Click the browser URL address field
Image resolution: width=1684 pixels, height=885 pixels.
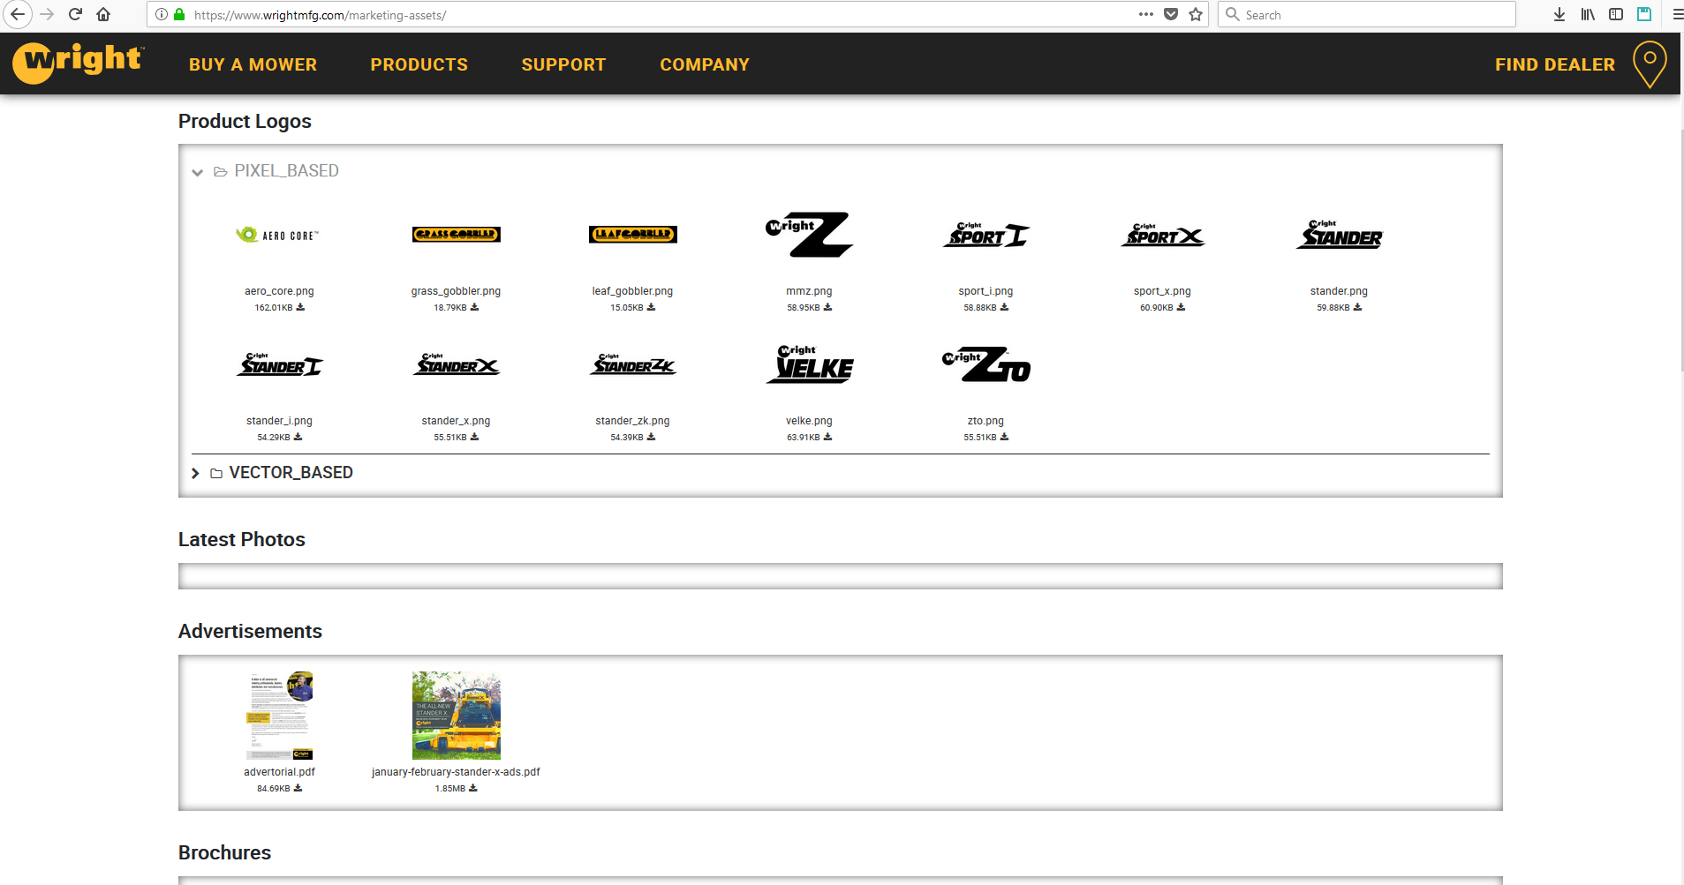(662, 14)
